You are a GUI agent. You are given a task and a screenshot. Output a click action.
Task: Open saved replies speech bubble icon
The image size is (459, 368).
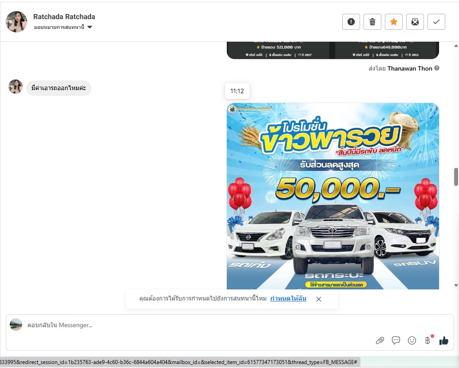tap(396, 340)
